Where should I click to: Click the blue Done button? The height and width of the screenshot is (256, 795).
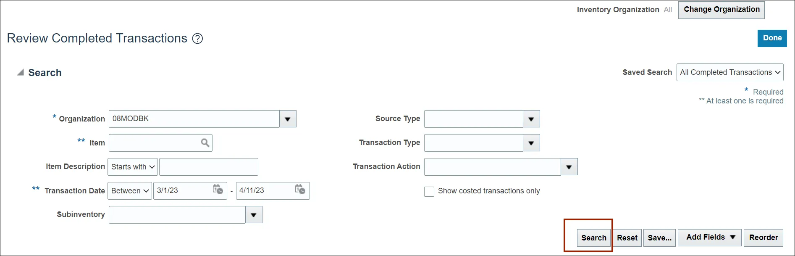click(772, 38)
